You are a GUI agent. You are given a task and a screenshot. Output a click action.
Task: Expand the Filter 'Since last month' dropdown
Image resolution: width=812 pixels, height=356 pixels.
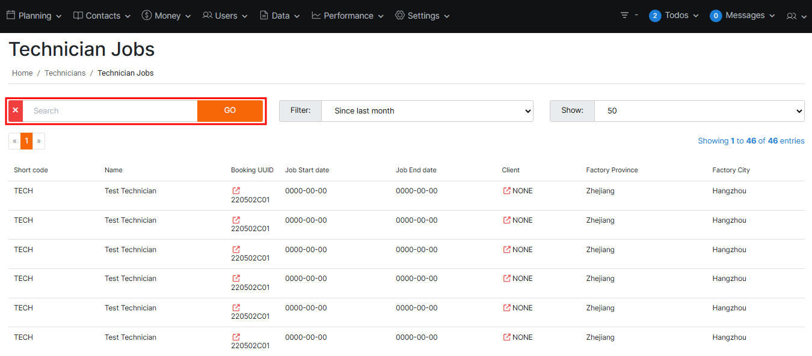(x=427, y=111)
